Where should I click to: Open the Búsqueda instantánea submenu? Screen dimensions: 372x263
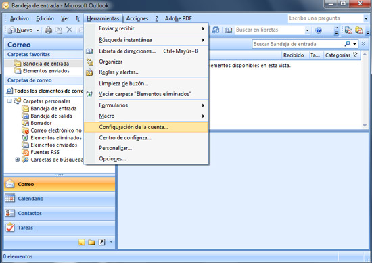coord(146,40)
